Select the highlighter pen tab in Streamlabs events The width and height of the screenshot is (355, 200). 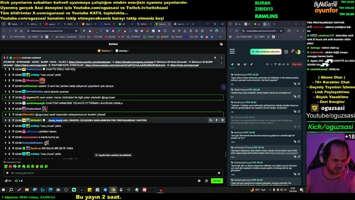coord(251,64)
